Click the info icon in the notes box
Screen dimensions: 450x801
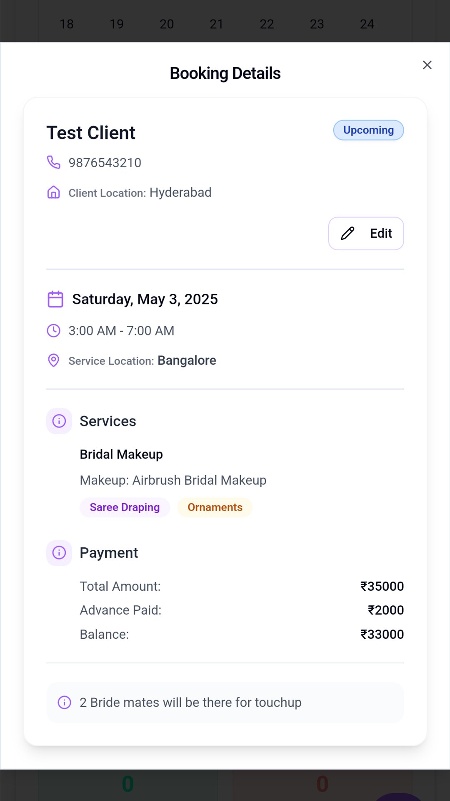point(64,703)
